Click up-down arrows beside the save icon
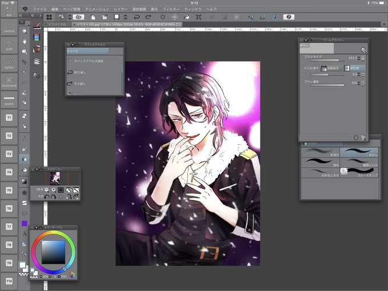 tap(126, 17)
